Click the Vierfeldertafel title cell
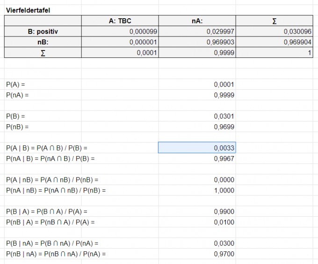318x264 pixels. [x=28, y=10]
